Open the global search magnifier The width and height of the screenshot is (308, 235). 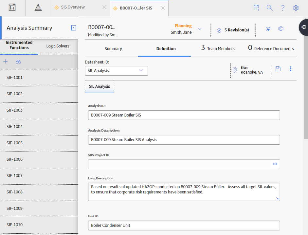click(269, 8)
